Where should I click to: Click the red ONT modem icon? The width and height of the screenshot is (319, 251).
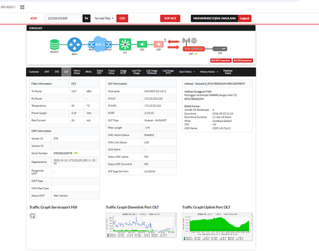point(193,49)
